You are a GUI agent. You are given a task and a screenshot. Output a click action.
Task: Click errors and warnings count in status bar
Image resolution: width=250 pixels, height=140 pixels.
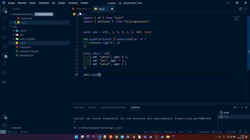point(13,132)
